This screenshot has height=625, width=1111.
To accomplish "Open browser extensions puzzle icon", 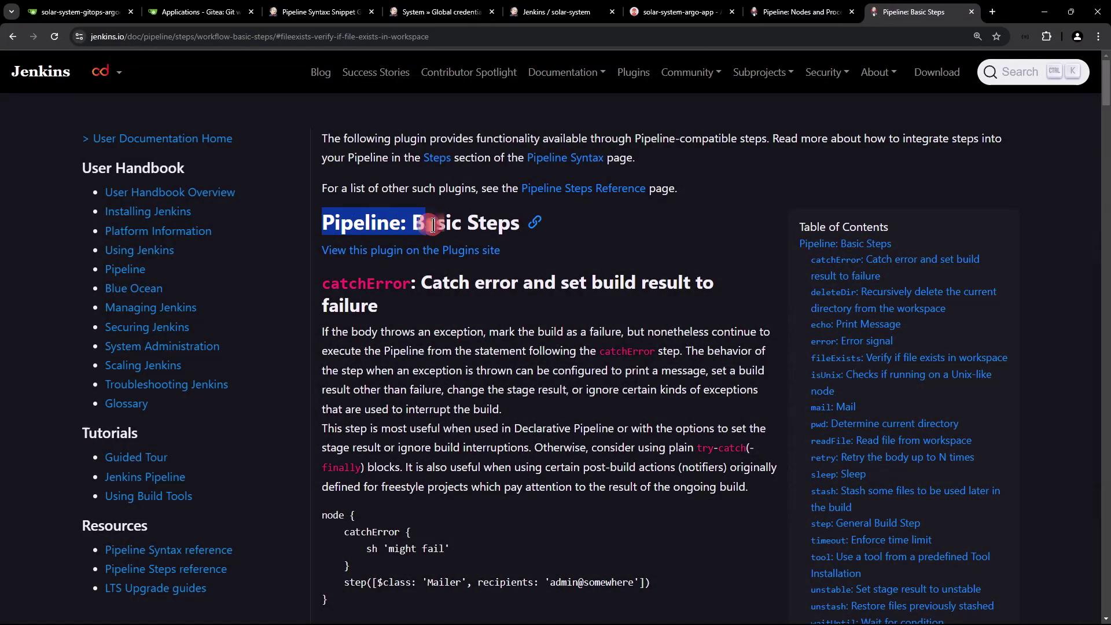I will (1046, 36).
